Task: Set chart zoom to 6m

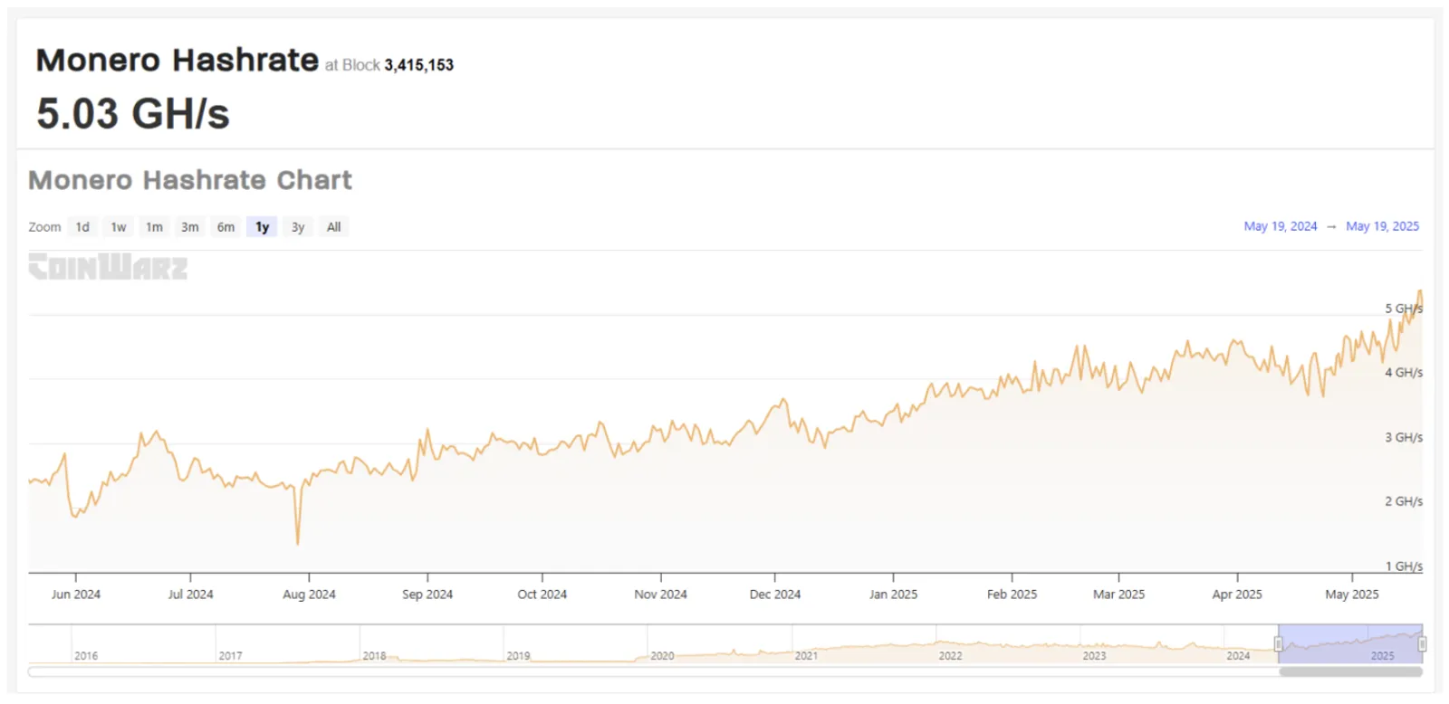Action: (226, 227)
